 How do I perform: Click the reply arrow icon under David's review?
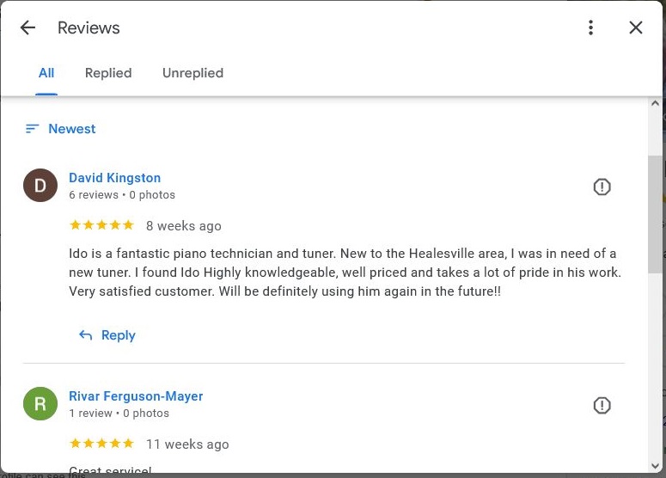(x=86, y=335)
